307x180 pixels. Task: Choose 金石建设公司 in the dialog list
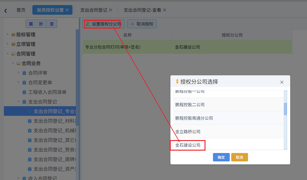(229, 145)
